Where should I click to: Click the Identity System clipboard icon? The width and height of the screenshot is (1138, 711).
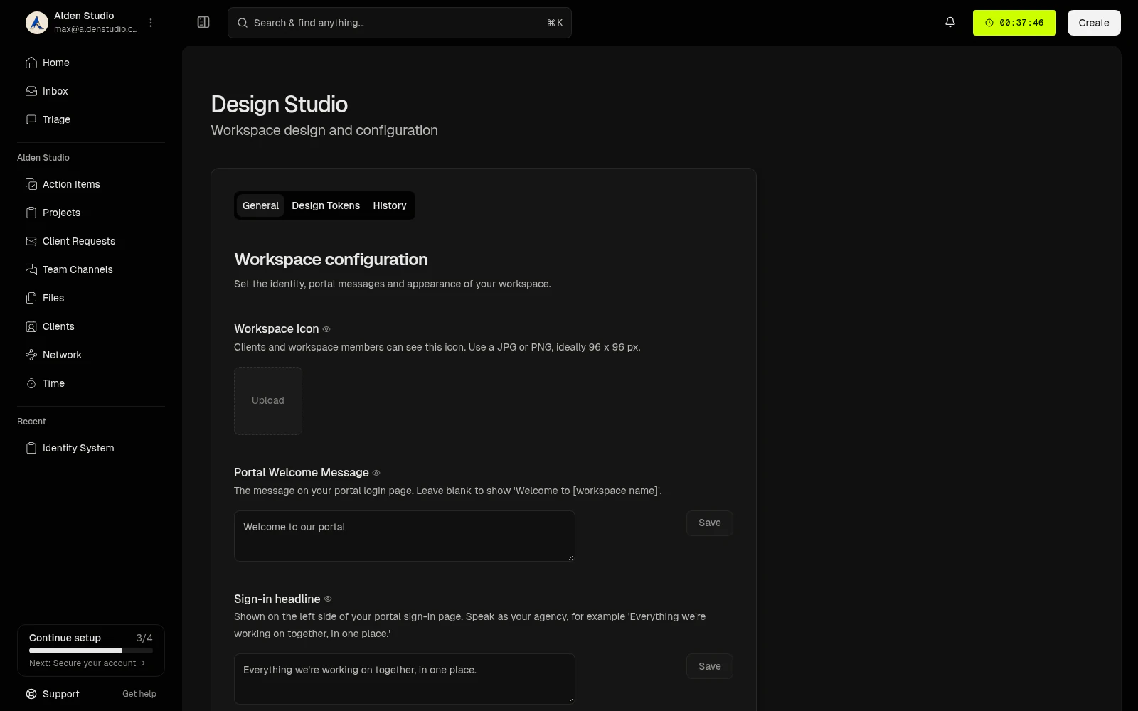point(31,448)
